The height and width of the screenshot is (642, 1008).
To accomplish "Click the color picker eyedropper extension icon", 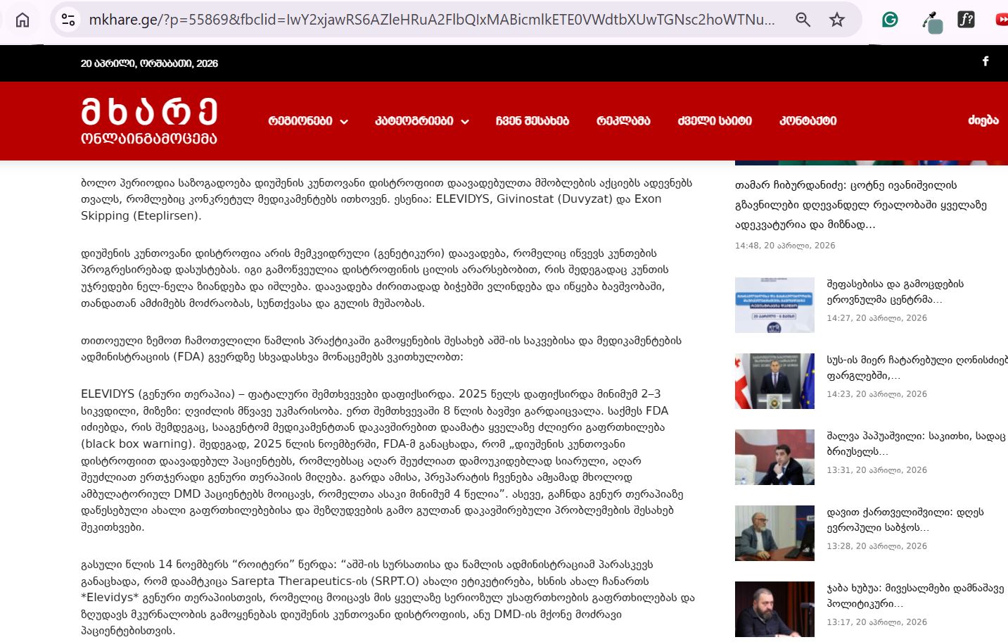I will click(x=931, y=22).
